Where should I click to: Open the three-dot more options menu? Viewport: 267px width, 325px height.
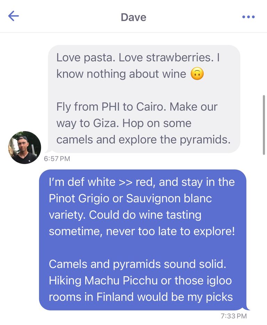pos(248,17)
